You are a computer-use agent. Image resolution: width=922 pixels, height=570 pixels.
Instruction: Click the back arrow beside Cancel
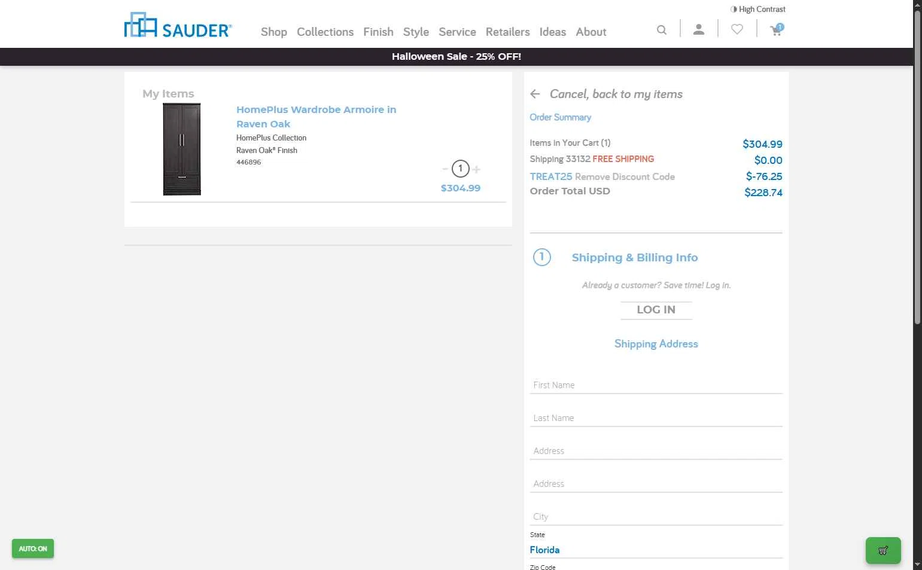pyautogui.click(x=535, y=94)
